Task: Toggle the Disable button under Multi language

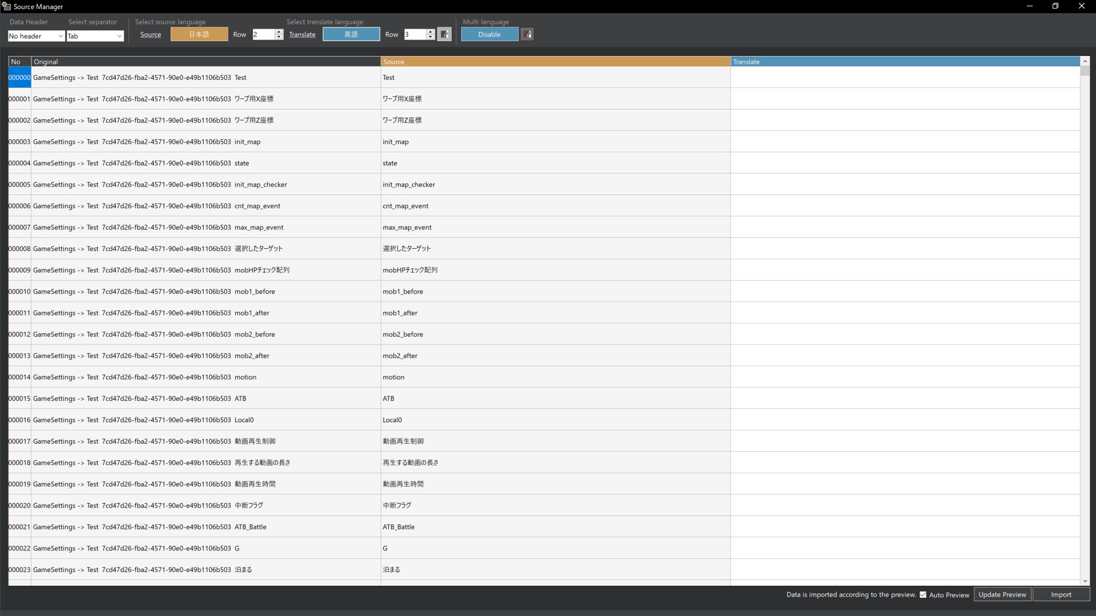Action: point(489,34)
